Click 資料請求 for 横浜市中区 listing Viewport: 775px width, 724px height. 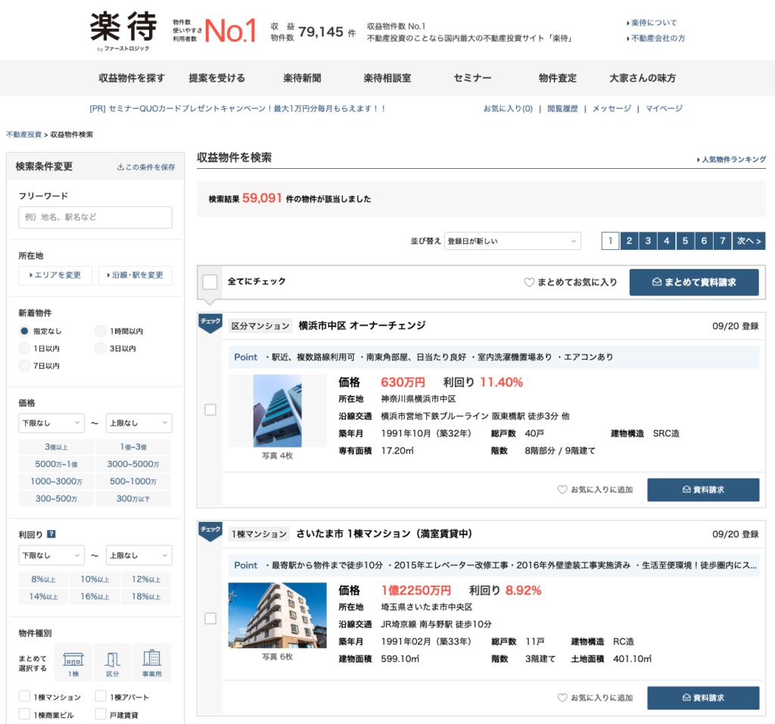click(x=703, y=489)
